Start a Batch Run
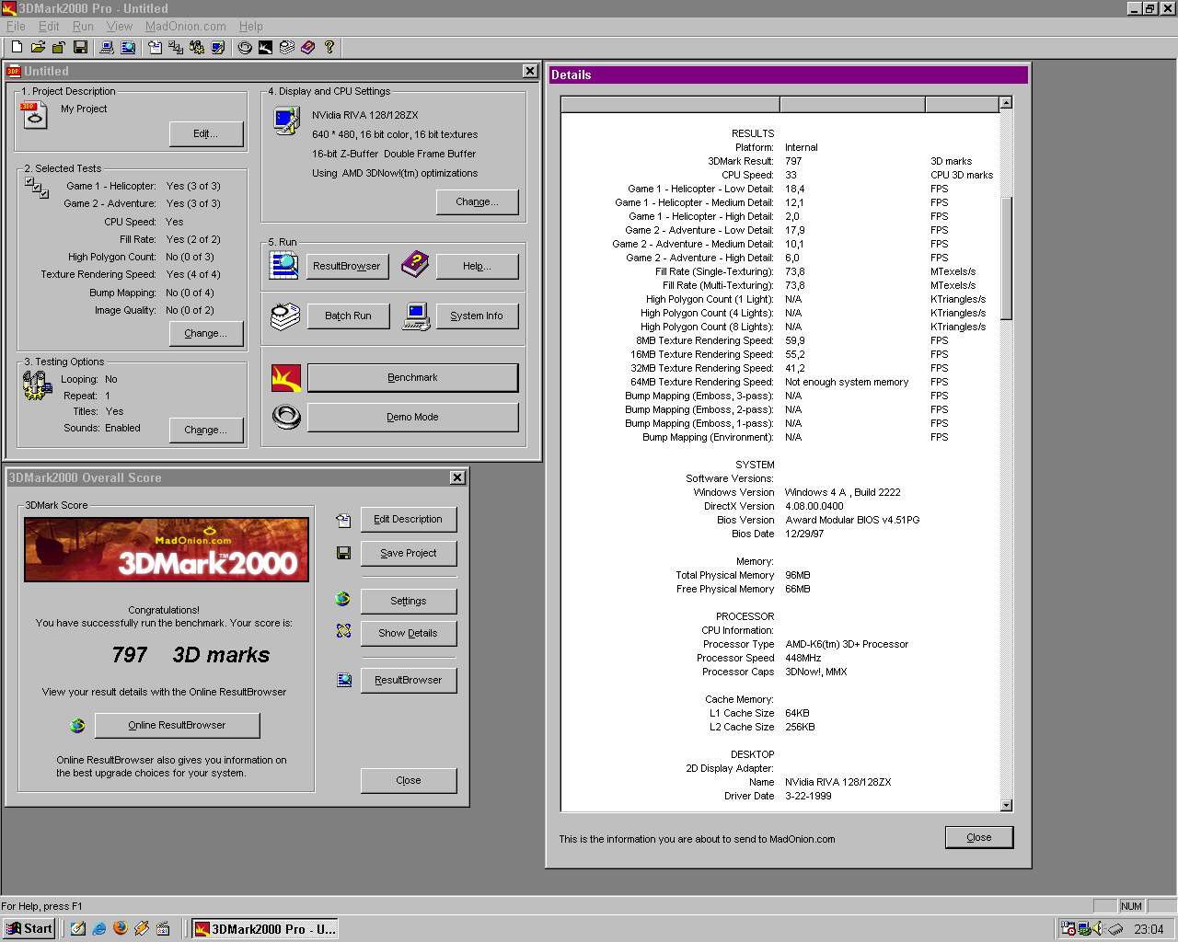Screen dimensions: 1178x942 [348, 316]
